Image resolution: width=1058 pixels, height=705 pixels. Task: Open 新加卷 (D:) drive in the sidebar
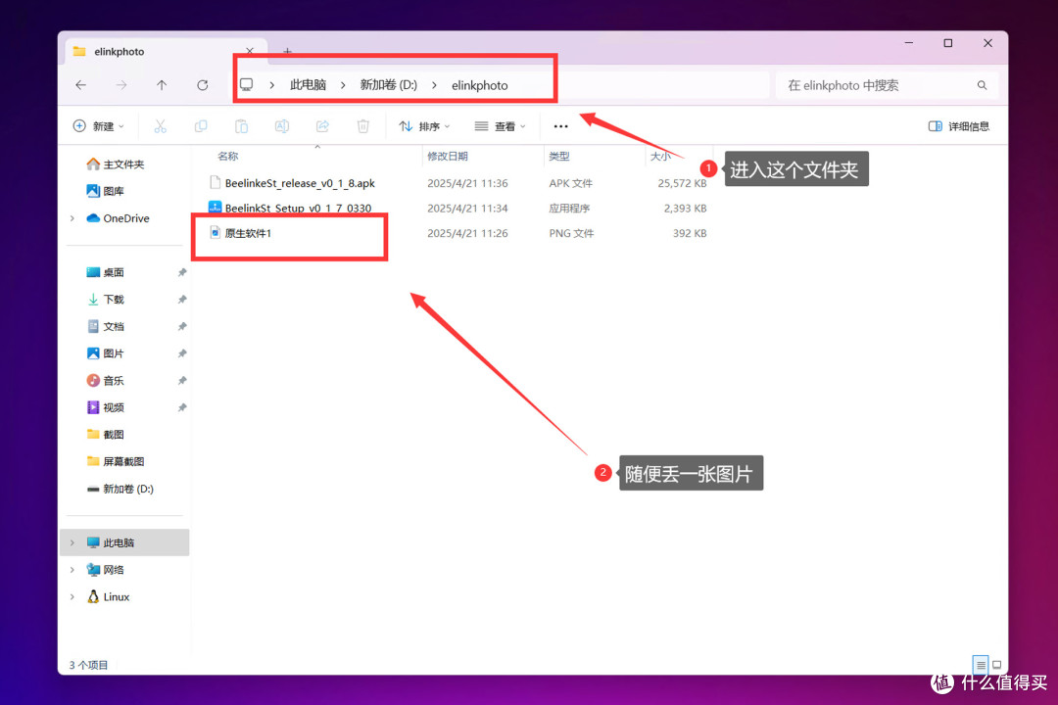[128, 490]
